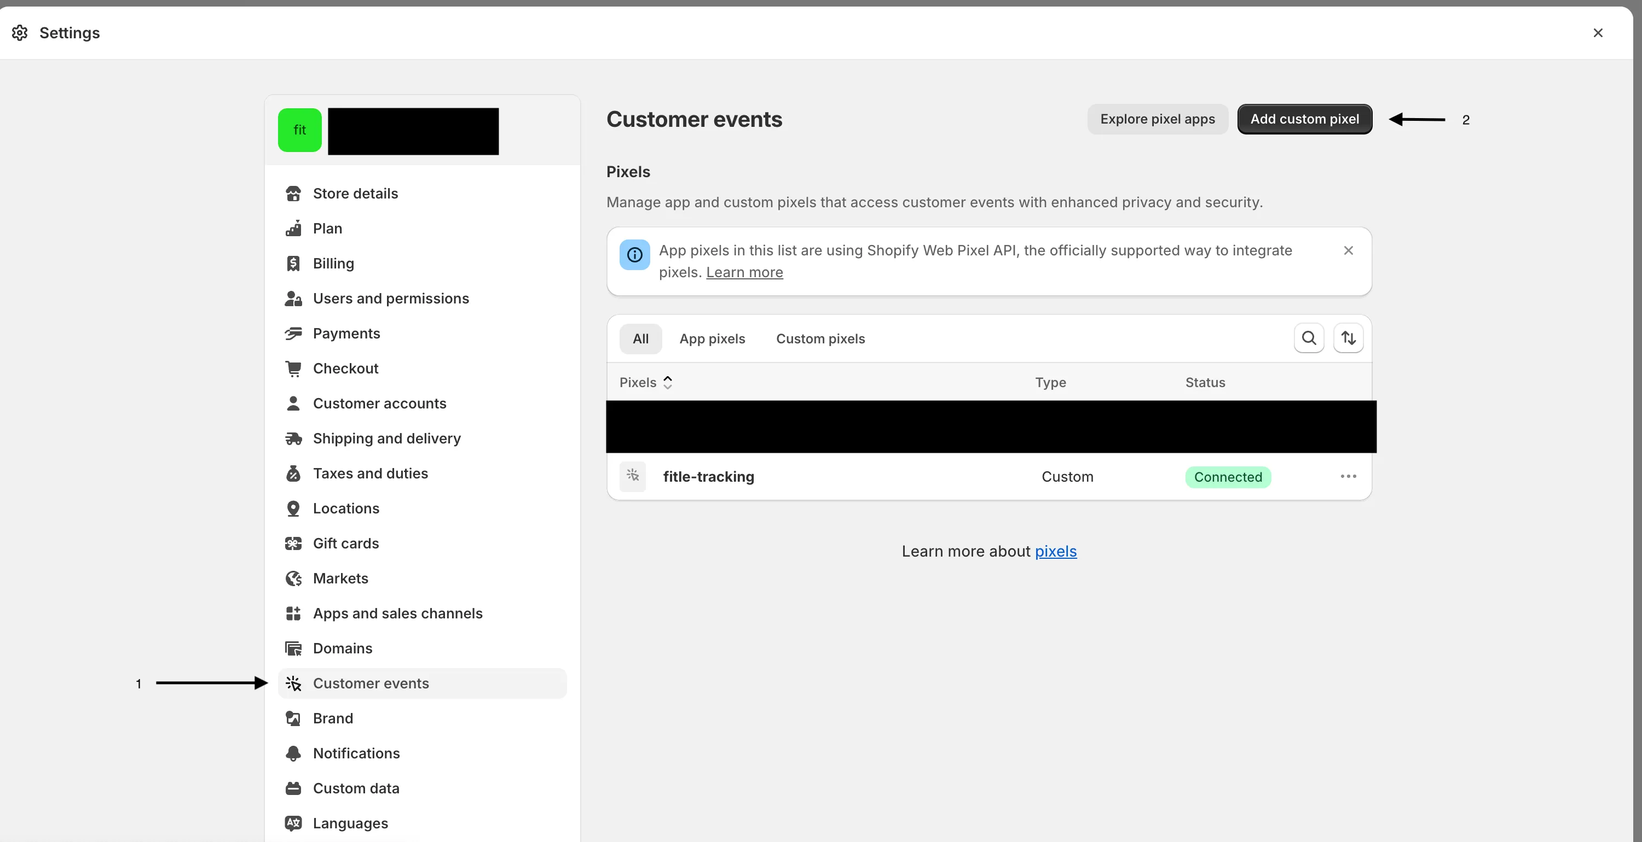Open fitle-tracking more actions menu

pyautogui.click(x=1348, y=476)
